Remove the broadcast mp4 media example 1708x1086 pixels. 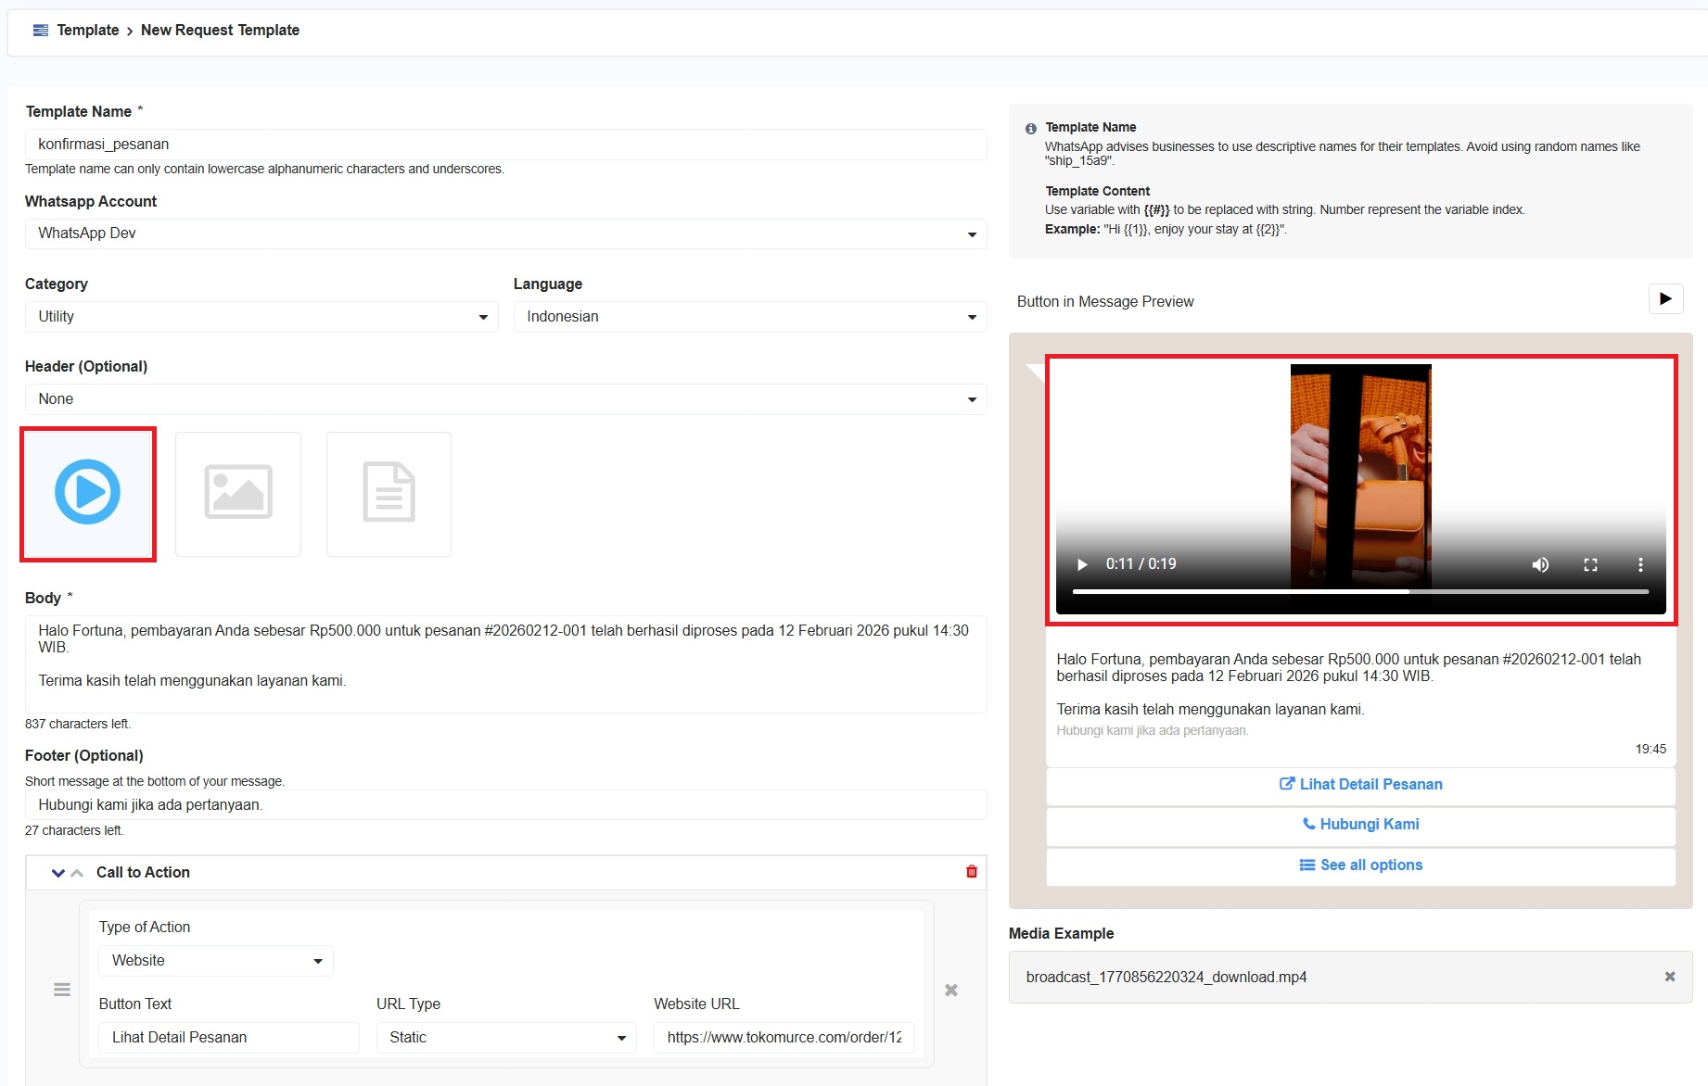pos(1669,977)
